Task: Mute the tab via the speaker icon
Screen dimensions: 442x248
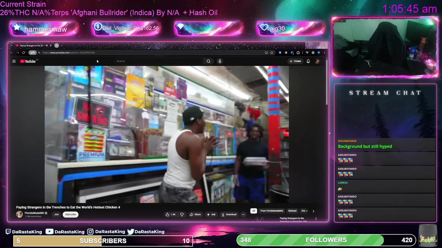Action: [47, 45]
